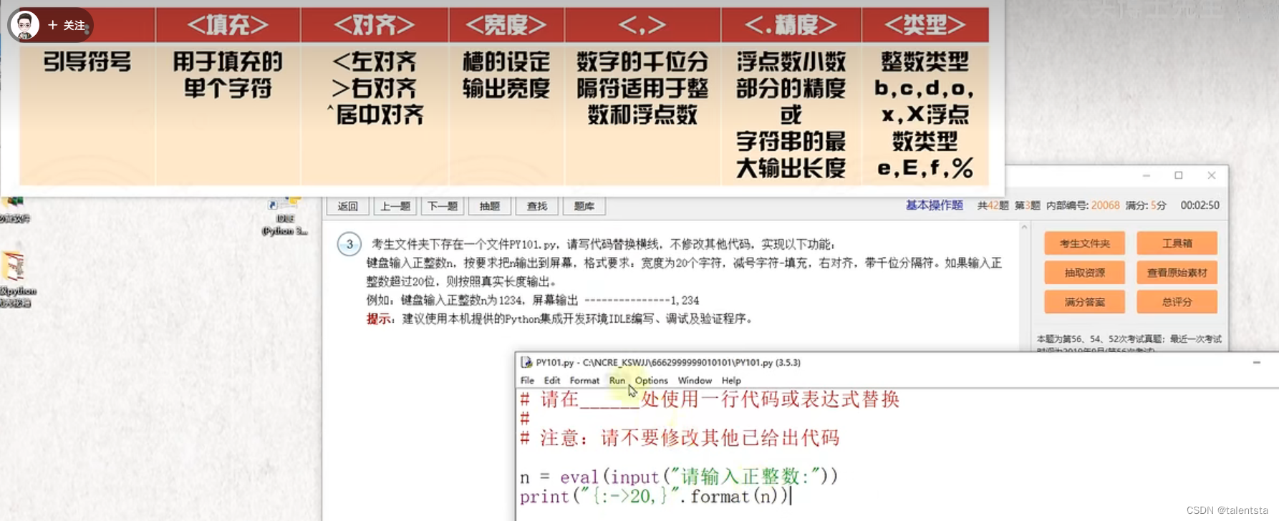Go to next question with 下一题
Image resolution: width=1279 pixels, height=521 pixels.
point(443,206)
